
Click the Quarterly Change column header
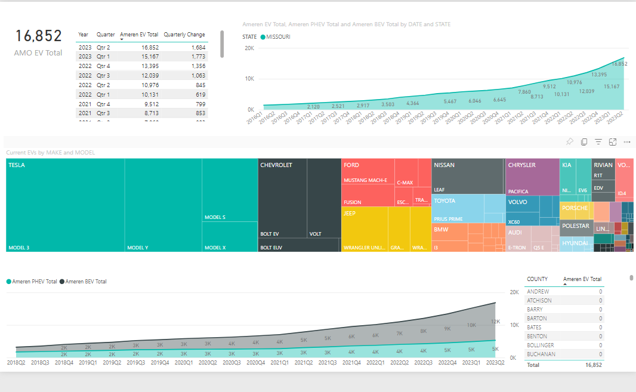[184, 35]
